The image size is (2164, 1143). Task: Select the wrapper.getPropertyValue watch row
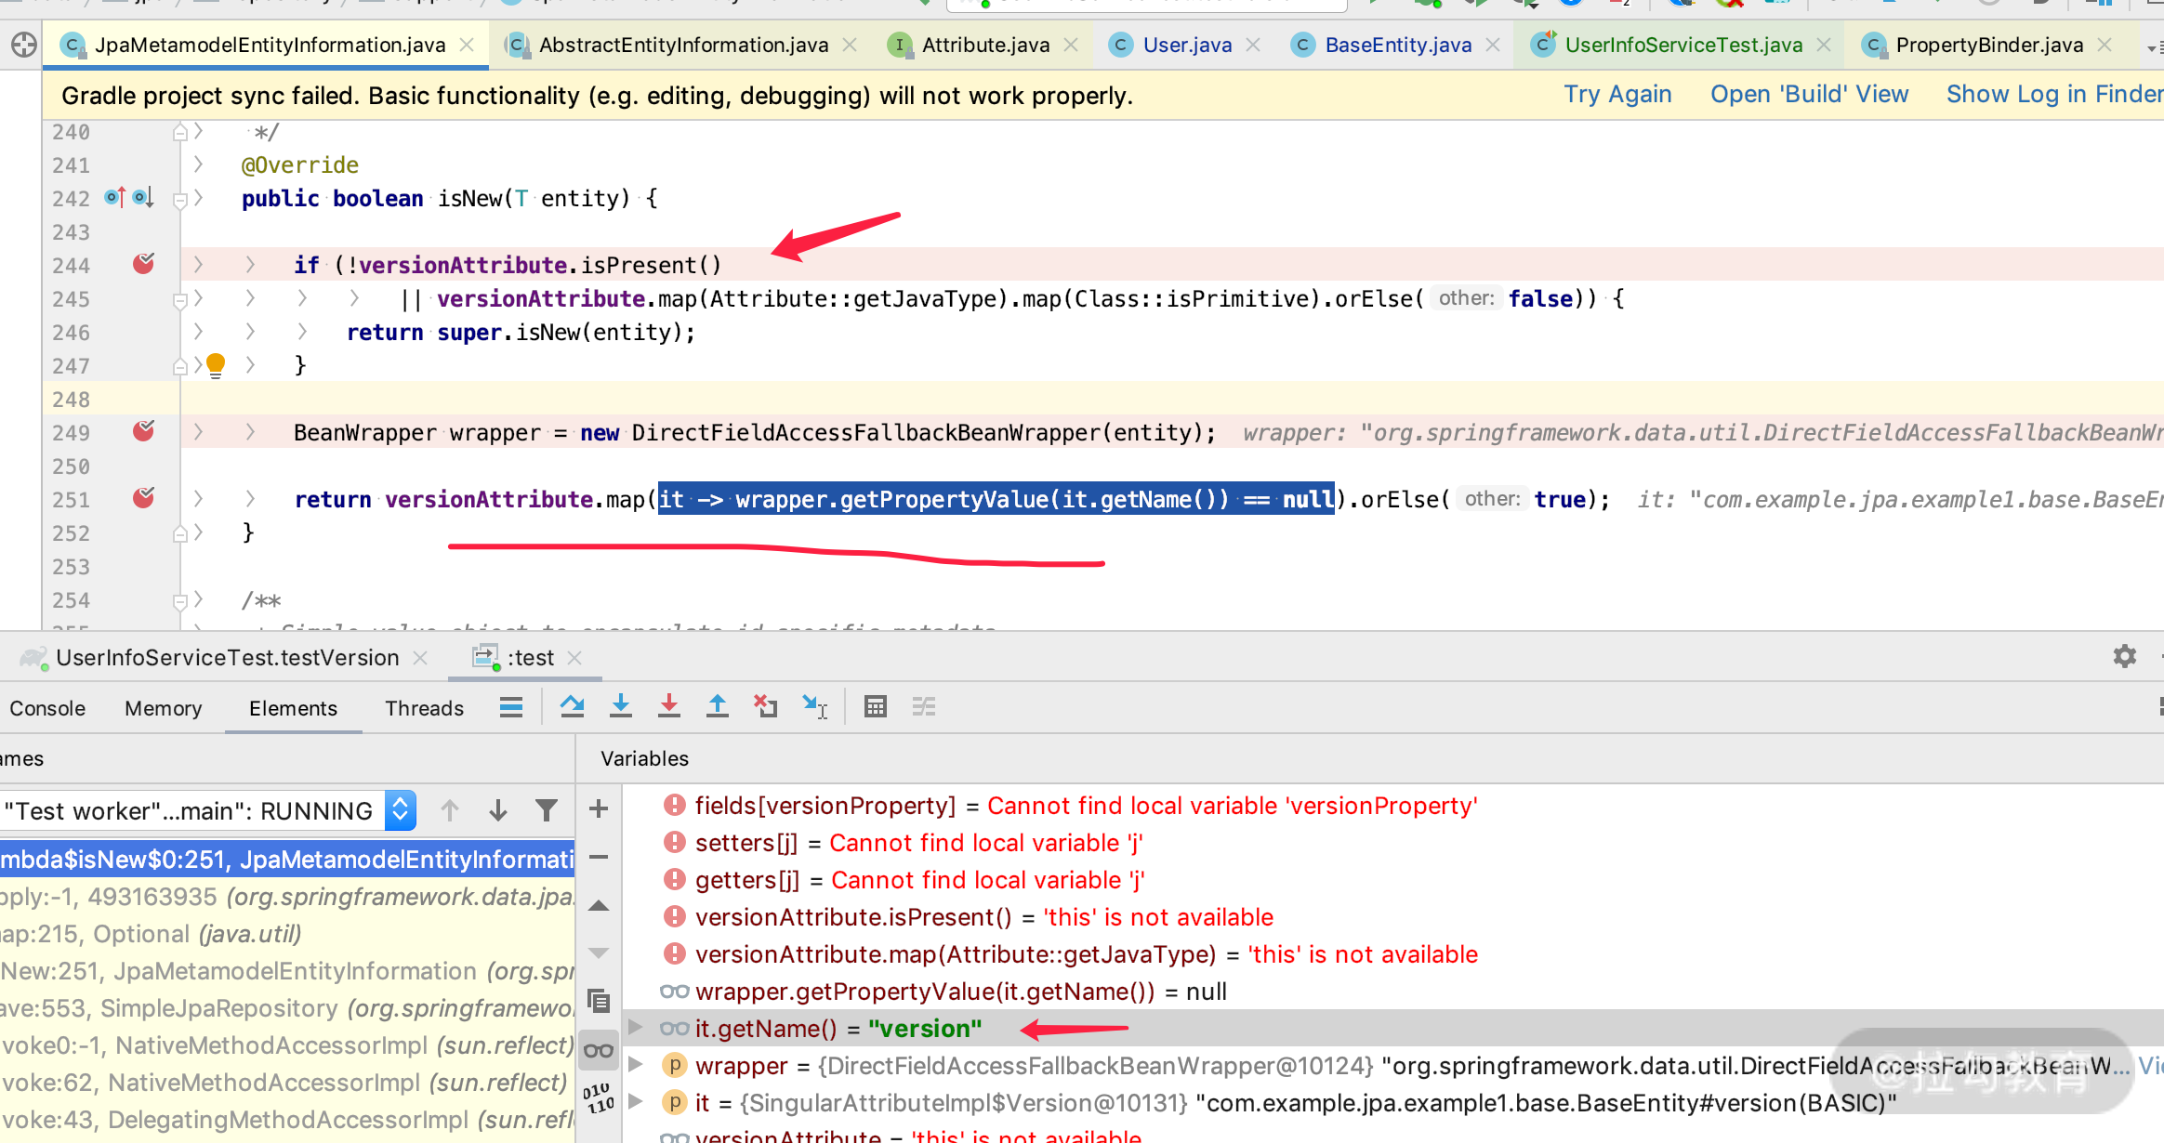(1392, 992)
